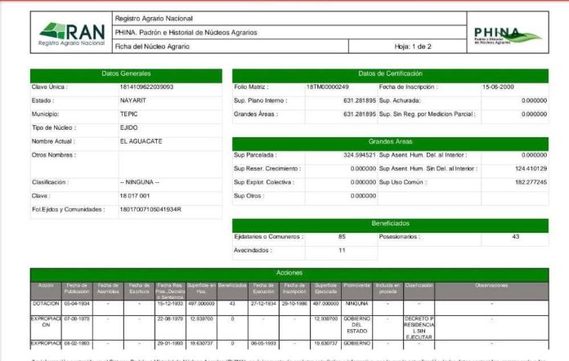Click the Sup Uso Común value 182.277245
The width and height of the screenshot is (569, 361).
click(523, 181)
